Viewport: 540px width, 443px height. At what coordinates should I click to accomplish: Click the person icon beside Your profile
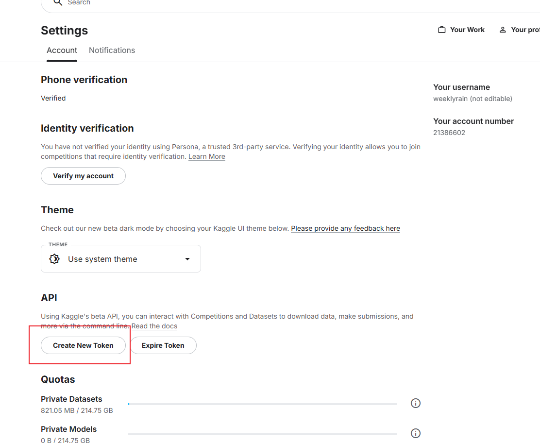(x=503, y=30)
